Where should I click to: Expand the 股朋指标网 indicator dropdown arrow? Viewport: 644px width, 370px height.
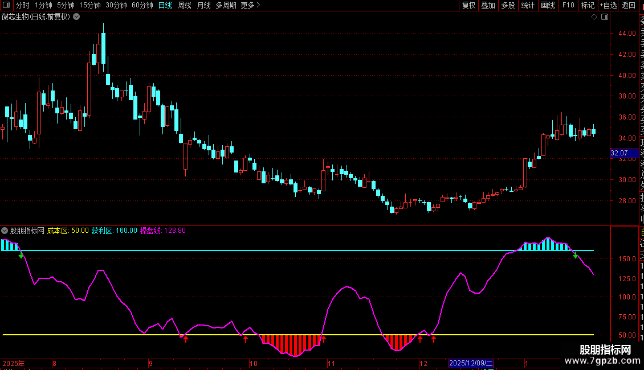5,231
